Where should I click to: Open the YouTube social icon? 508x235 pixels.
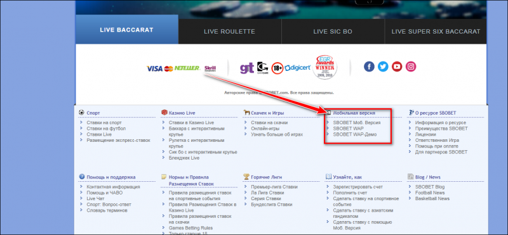point(397,67)
